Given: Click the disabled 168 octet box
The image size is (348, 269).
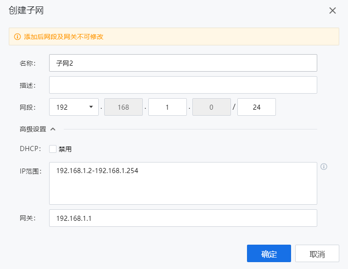Looking at the screenshot, I should click(123, 107).
